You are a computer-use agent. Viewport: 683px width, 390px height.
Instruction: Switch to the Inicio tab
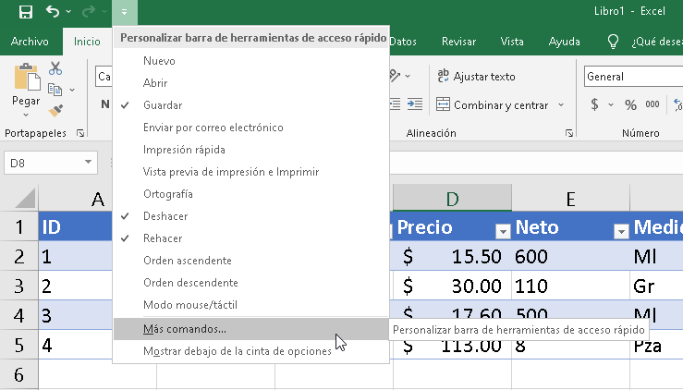coord(87,42)
